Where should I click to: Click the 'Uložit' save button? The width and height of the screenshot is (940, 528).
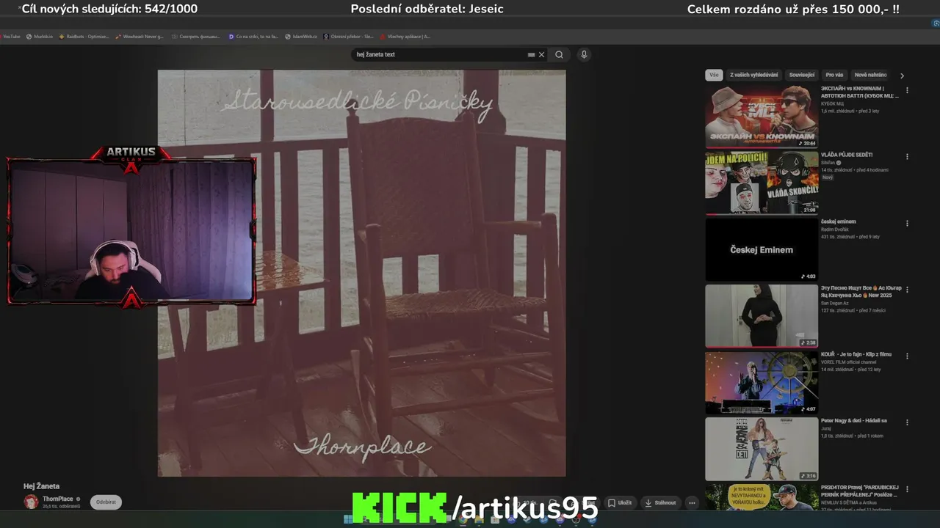[620, 503]
